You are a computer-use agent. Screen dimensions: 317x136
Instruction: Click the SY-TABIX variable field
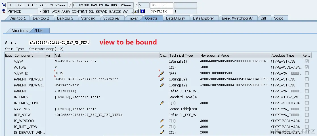[x=161, y=11]
